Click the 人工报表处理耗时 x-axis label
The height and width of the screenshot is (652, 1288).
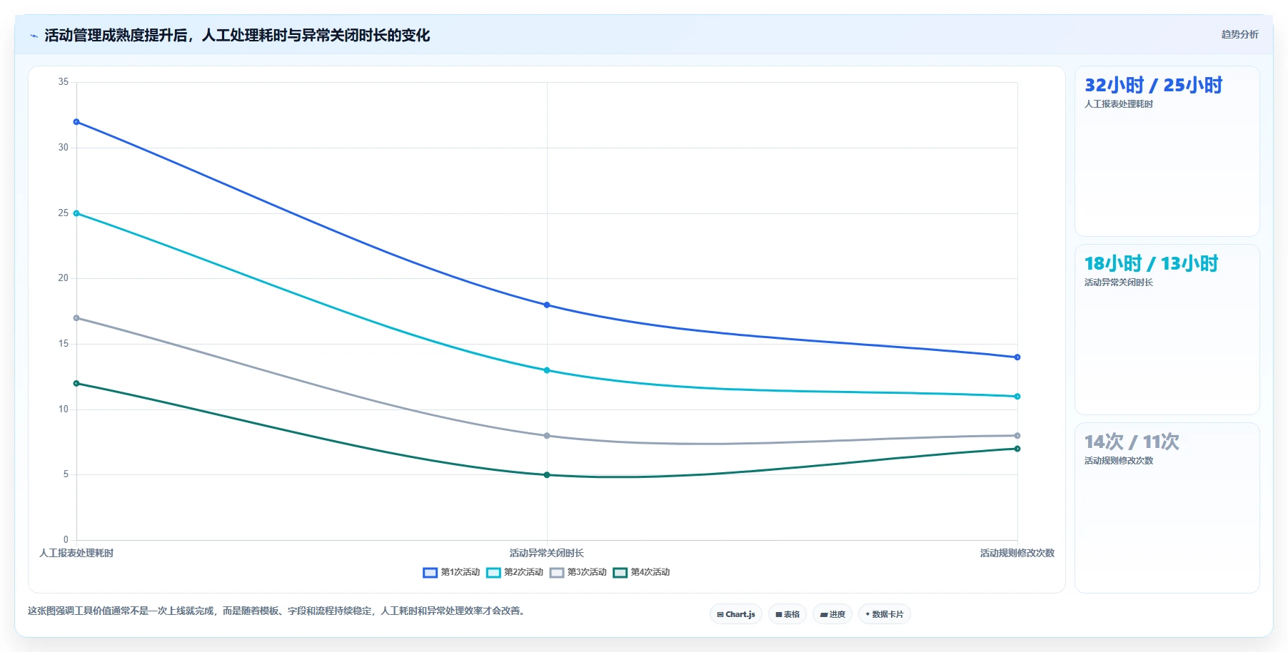click(x=76, y=554)
